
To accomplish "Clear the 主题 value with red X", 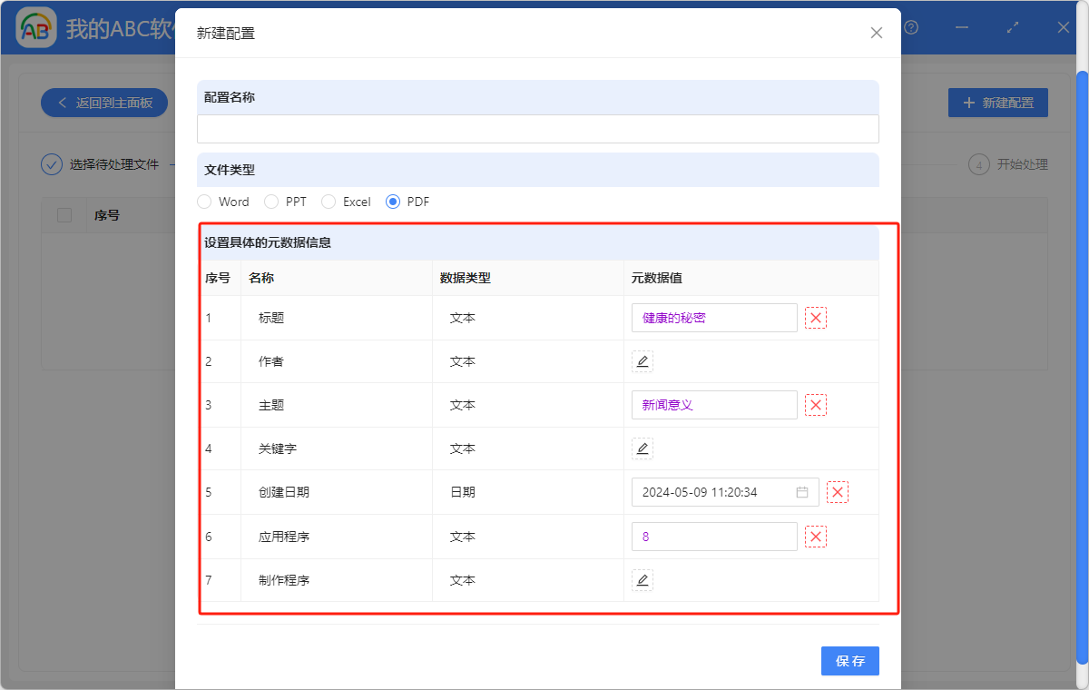I will click(816, 405).
